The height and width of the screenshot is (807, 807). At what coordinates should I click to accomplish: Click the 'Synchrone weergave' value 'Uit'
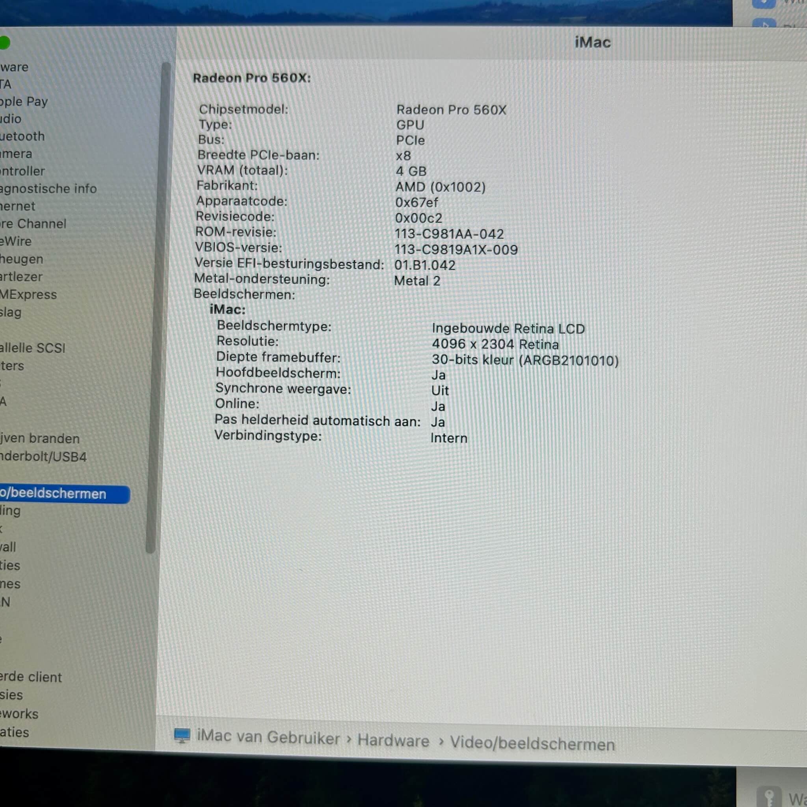click(440, 391)
